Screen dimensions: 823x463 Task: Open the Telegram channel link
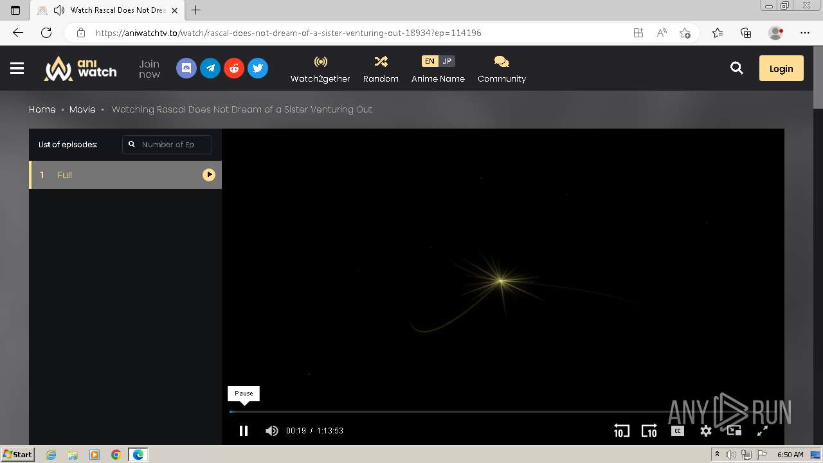[210, 68]
